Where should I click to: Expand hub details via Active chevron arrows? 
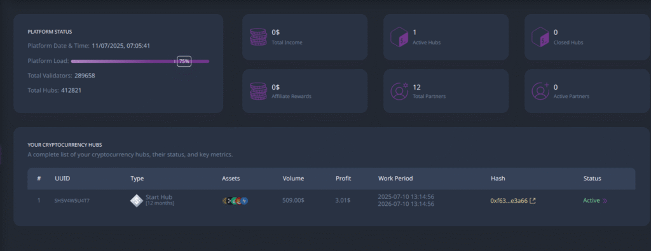coord(605,201)
